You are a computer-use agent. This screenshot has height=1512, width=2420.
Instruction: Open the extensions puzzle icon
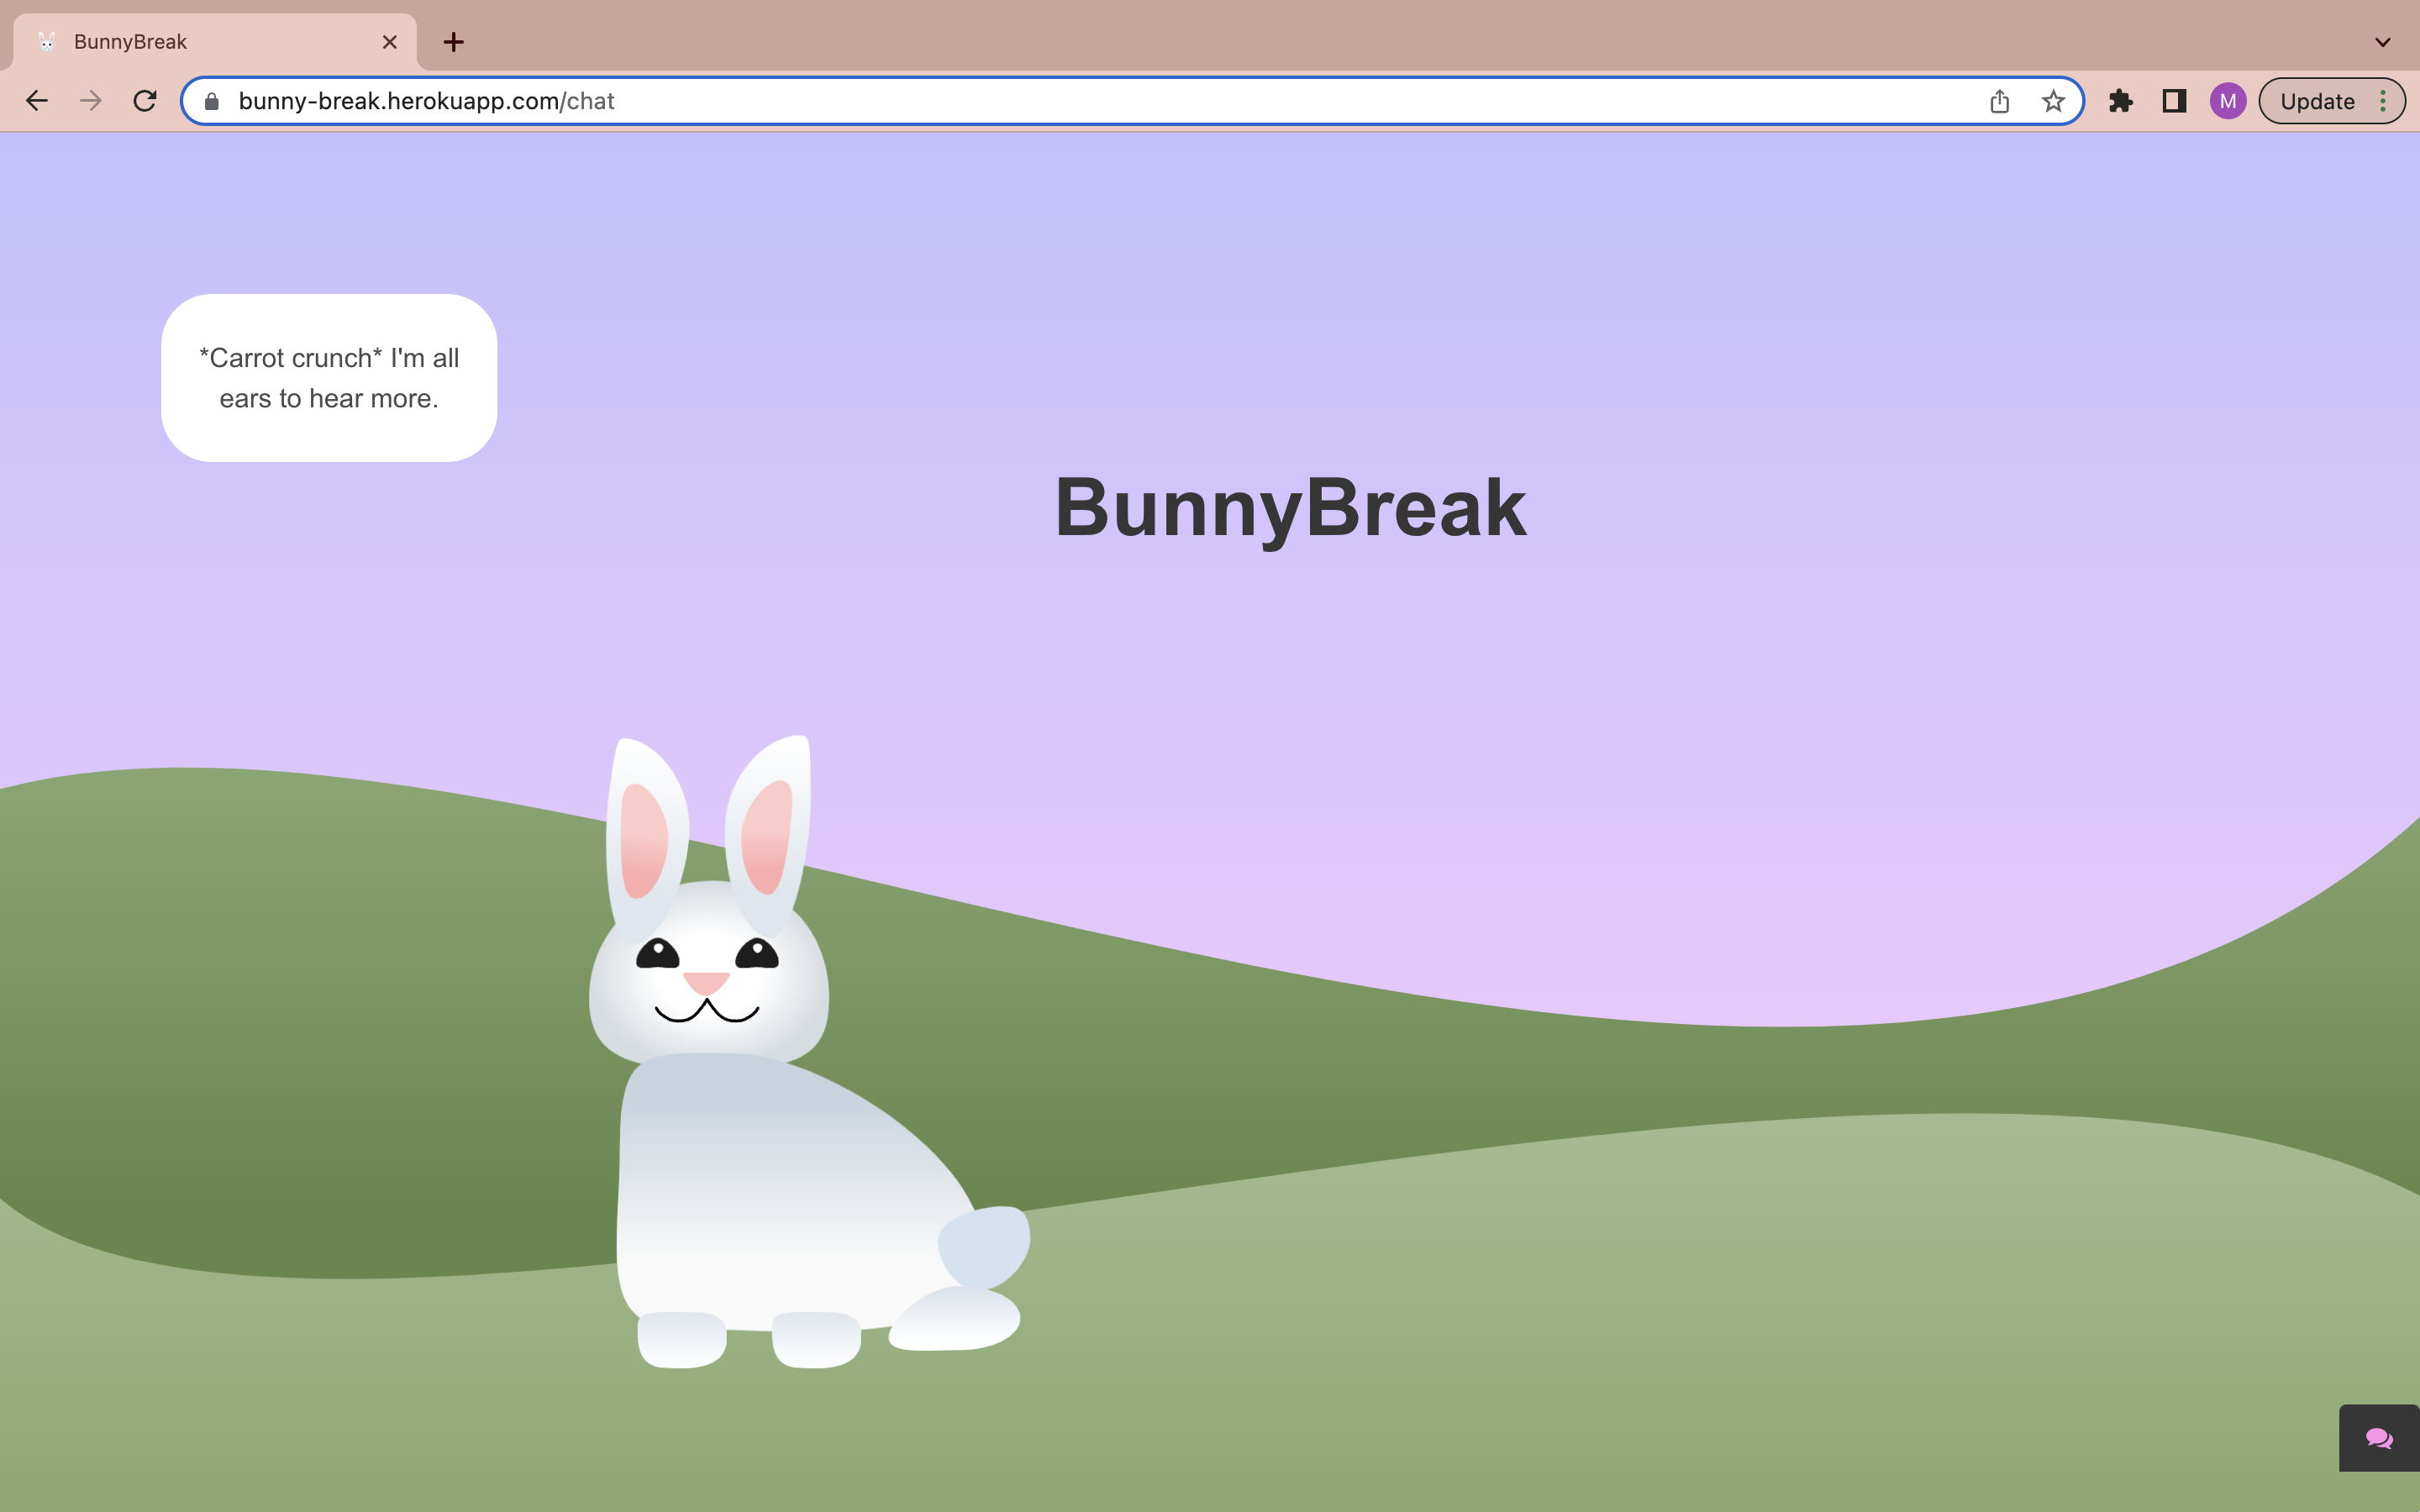tap(2120, 101)
